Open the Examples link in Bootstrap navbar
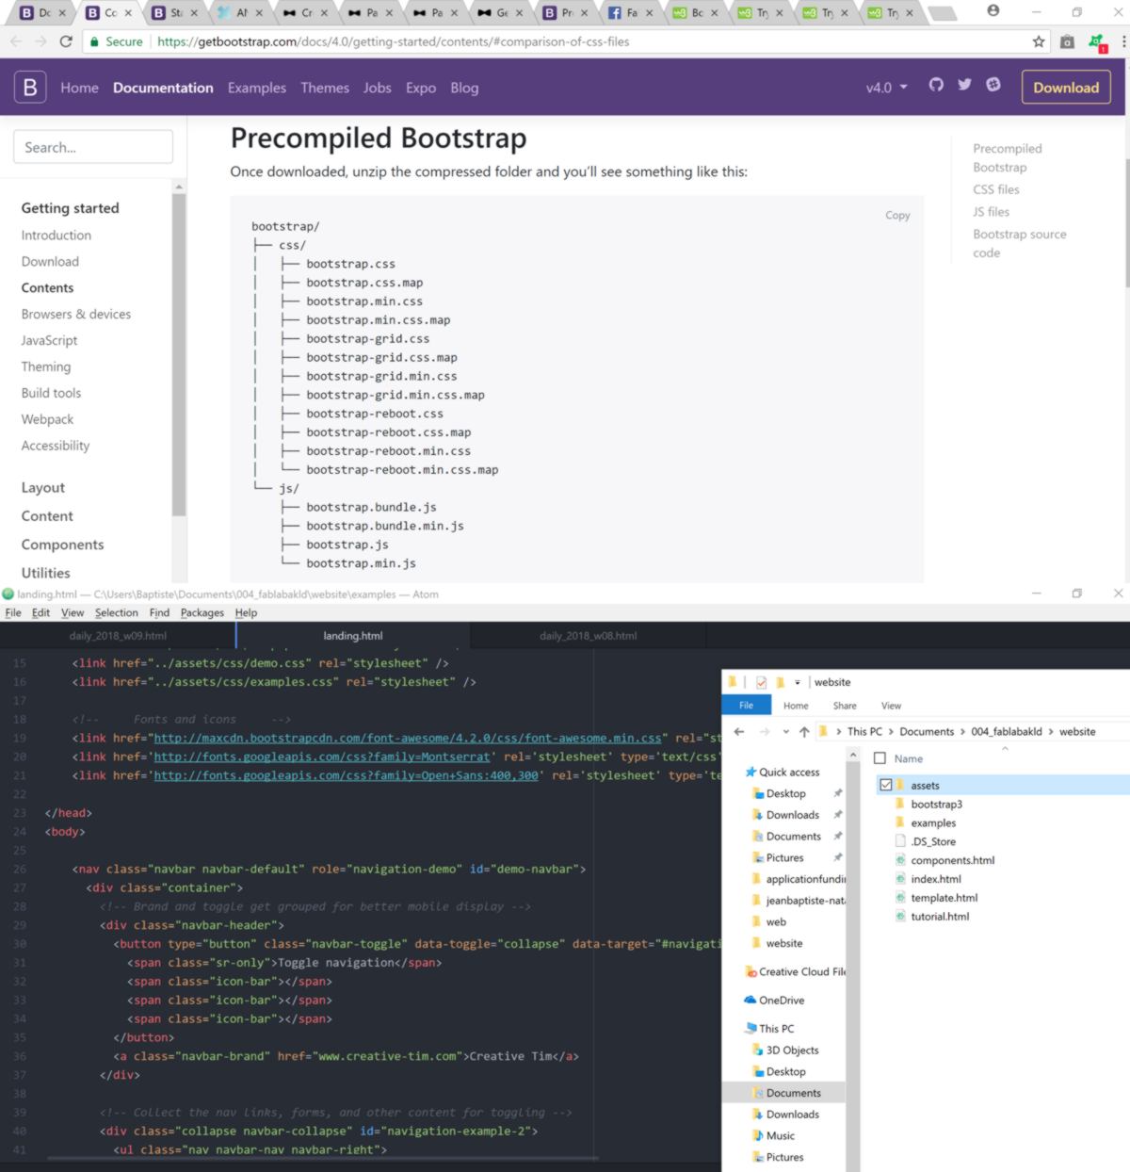This screenshot has width=1130, height=1172. coord(257,88)
